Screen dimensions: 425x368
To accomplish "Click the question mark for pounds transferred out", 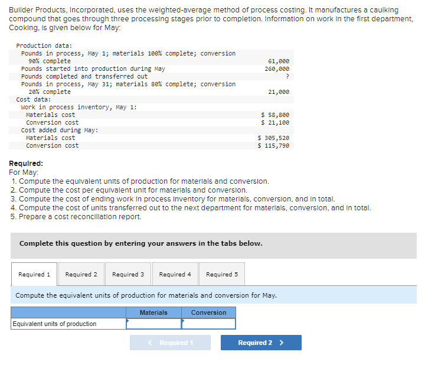I will (x=287, y=76).
